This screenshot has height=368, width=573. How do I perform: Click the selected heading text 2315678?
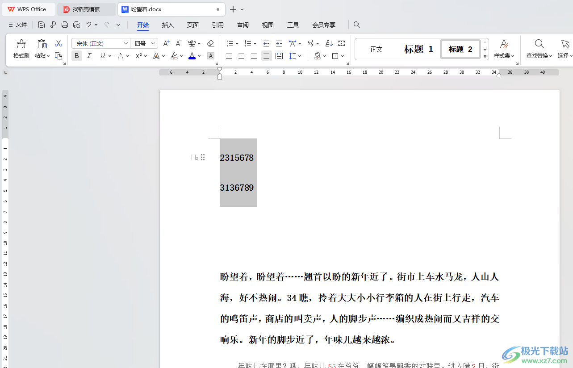[x=237, y=158]
